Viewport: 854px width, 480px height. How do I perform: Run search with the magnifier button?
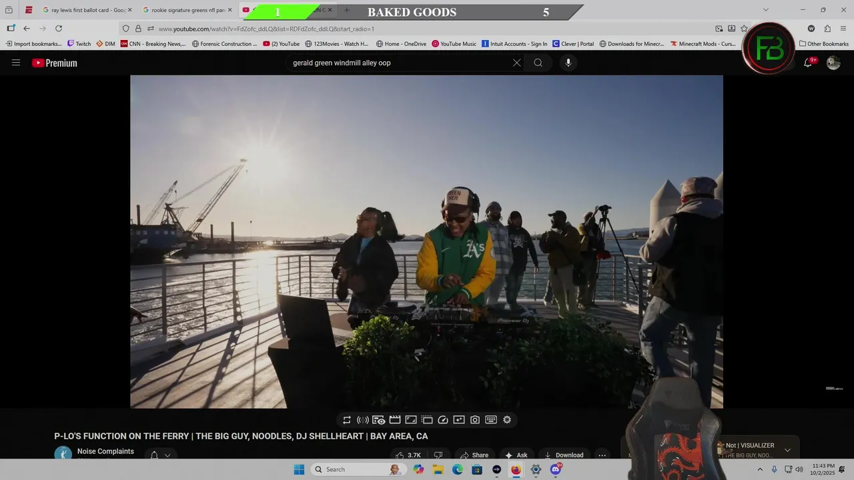pos(538,63)
